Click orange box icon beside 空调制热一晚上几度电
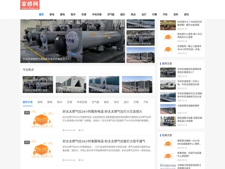This screenshot has width=225, height=169. click(x=168, y=50)
